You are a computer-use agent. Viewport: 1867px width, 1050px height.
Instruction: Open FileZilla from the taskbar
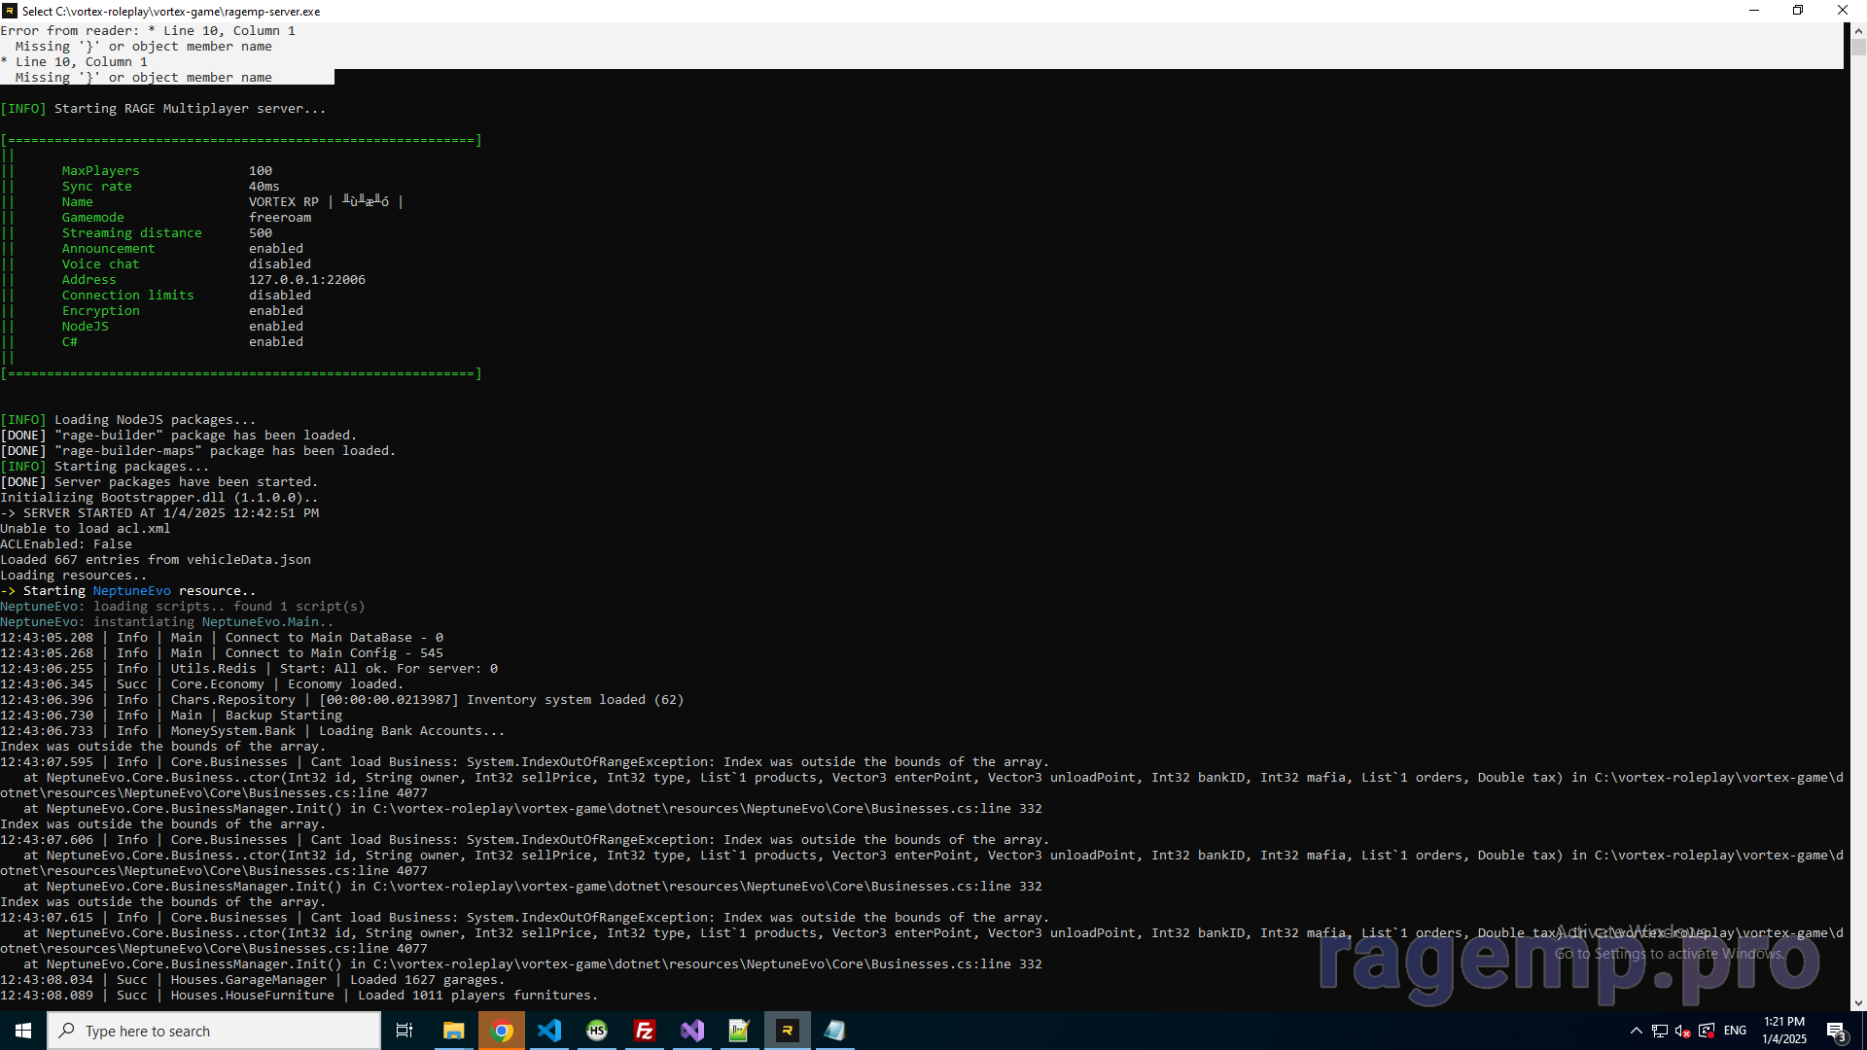pos(644,1031)
